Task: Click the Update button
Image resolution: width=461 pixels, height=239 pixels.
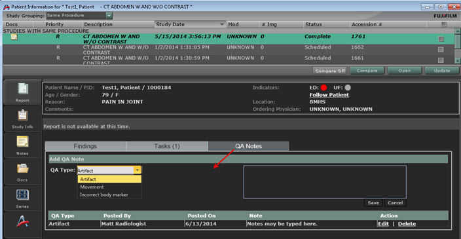Action: pyautogui.click(x=442, y=71)
